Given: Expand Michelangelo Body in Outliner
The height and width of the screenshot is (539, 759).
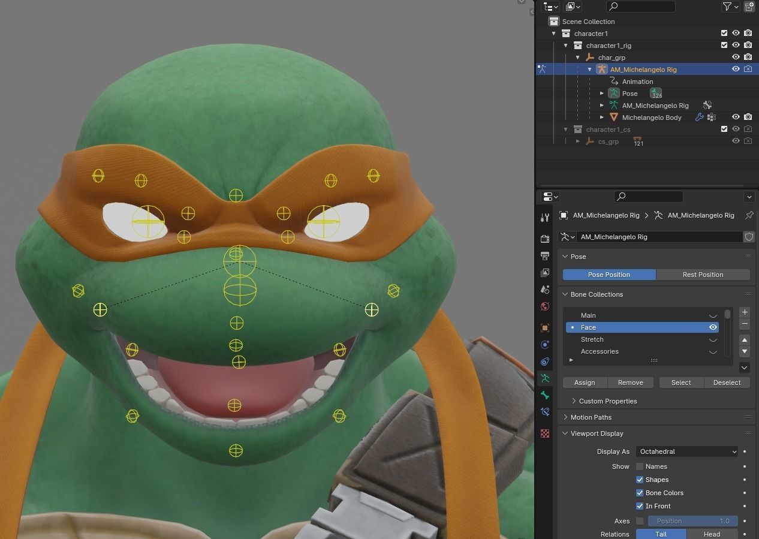Looking at the screenshot, I should (602, 118).
